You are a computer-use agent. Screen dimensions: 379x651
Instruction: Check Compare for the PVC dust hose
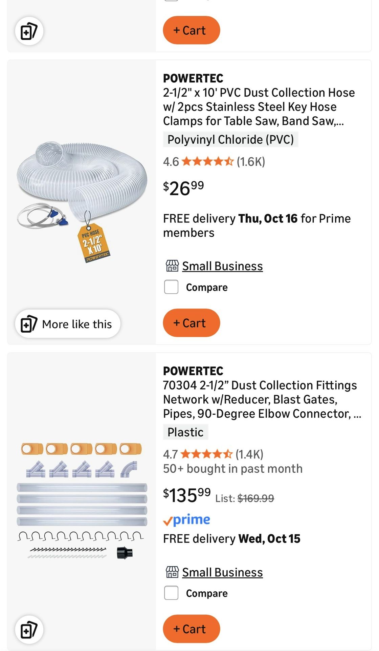pos(171,287)
